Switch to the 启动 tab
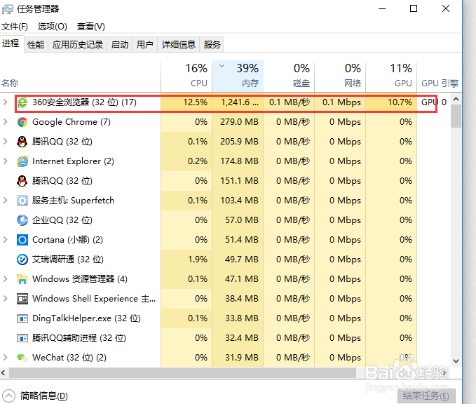This screenshot has width=476, height=404. click(120, 45)
